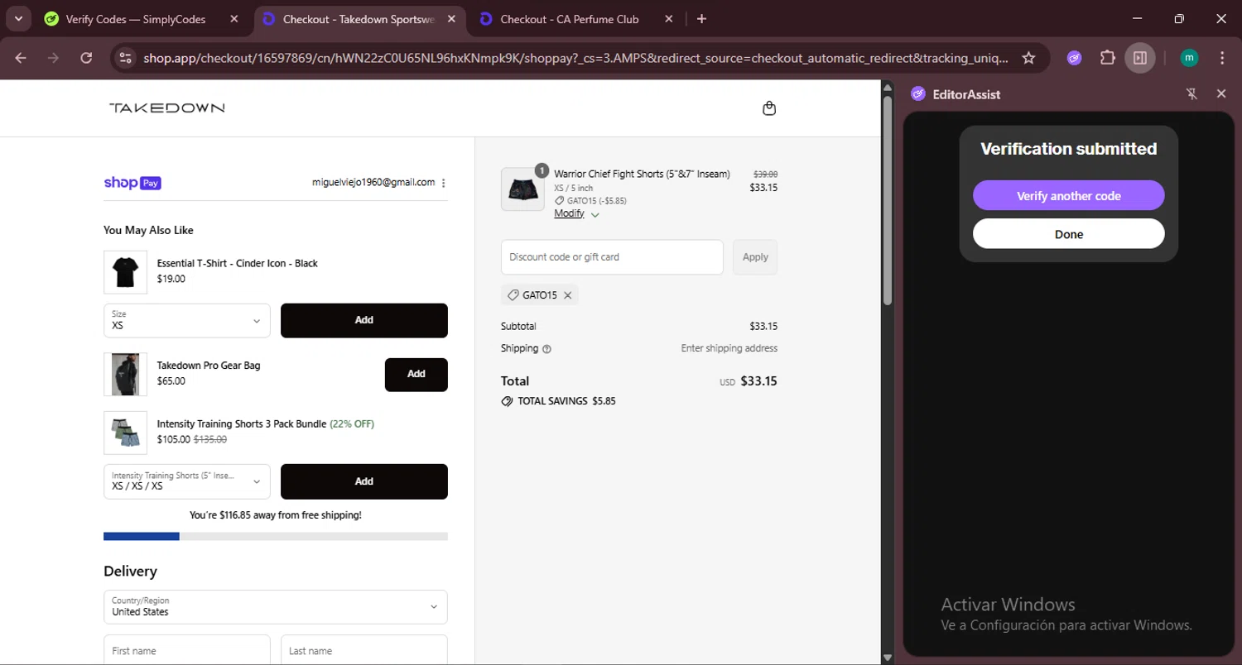
Task: Open account options beside the email address
Action: [x=444, y=184]
